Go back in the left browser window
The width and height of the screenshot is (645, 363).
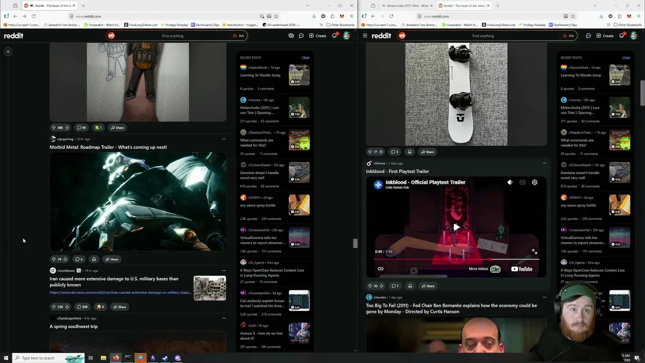[15, 16]
